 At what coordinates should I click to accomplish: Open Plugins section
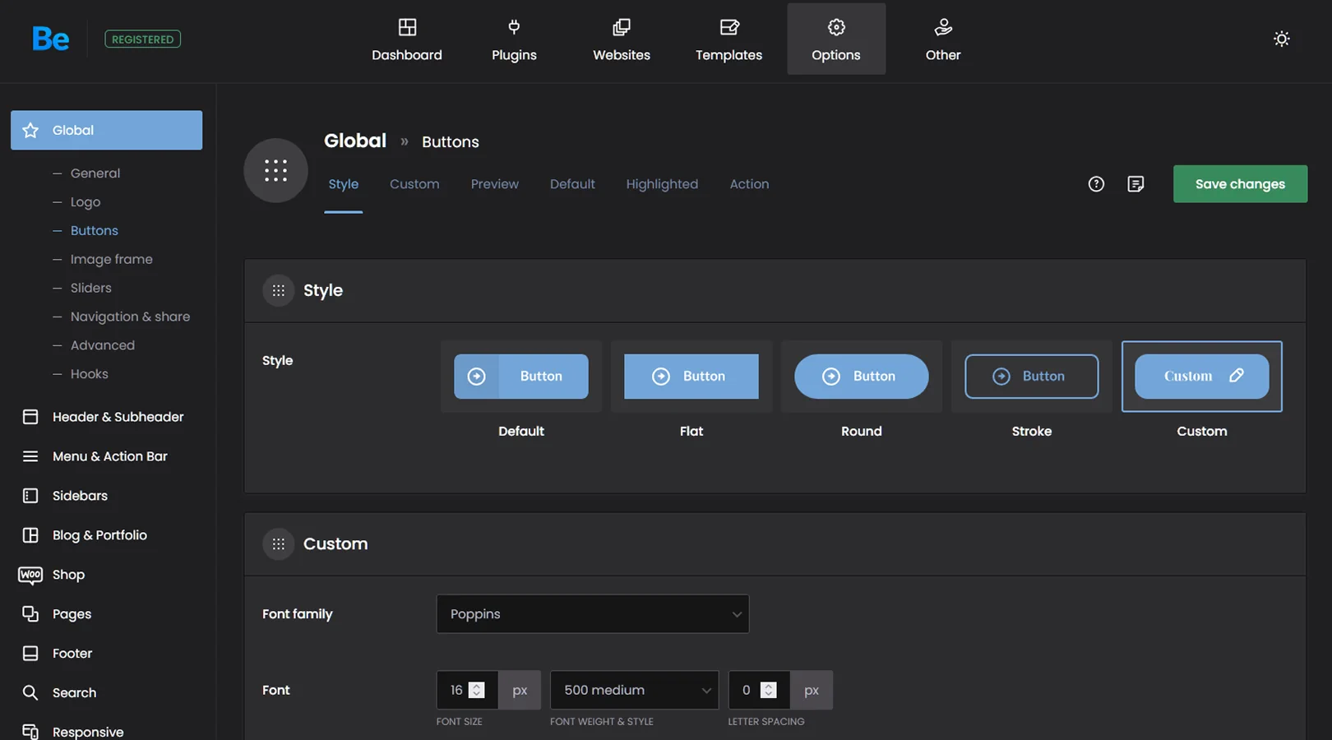click(x=514, y=39)
